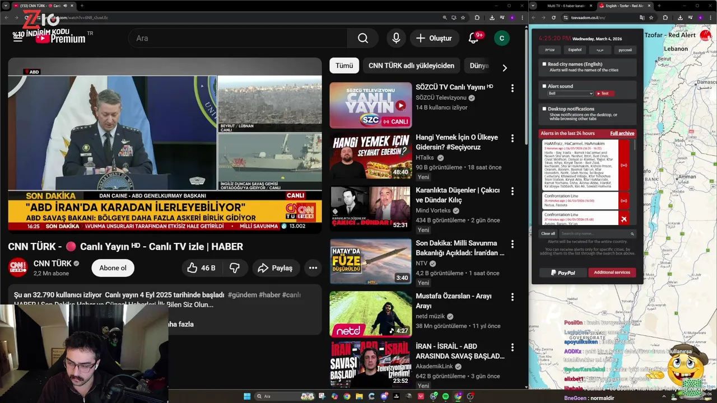Reload the tzevaadom.co.il page
This screenshot has width=717, height=403.
(553, 17)
